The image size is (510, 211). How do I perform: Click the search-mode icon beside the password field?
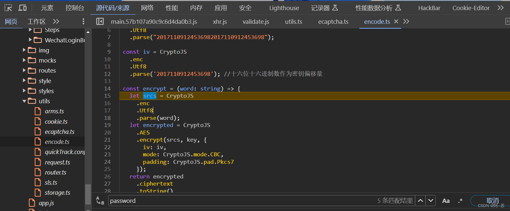click(x=100, y=201)
